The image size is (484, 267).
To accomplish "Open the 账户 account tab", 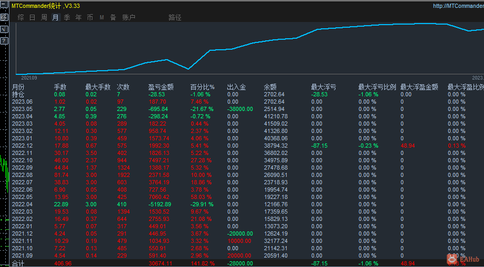I will (x=129, y=18).
